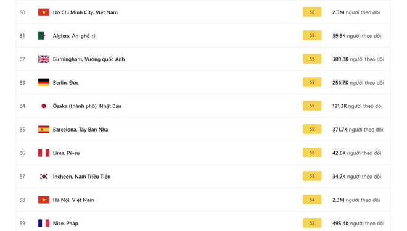Click the Algeria flag icon

click(x=41, y=36)
